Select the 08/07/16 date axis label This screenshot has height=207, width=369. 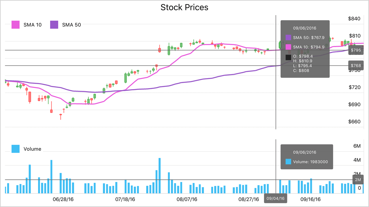[187, 199]
